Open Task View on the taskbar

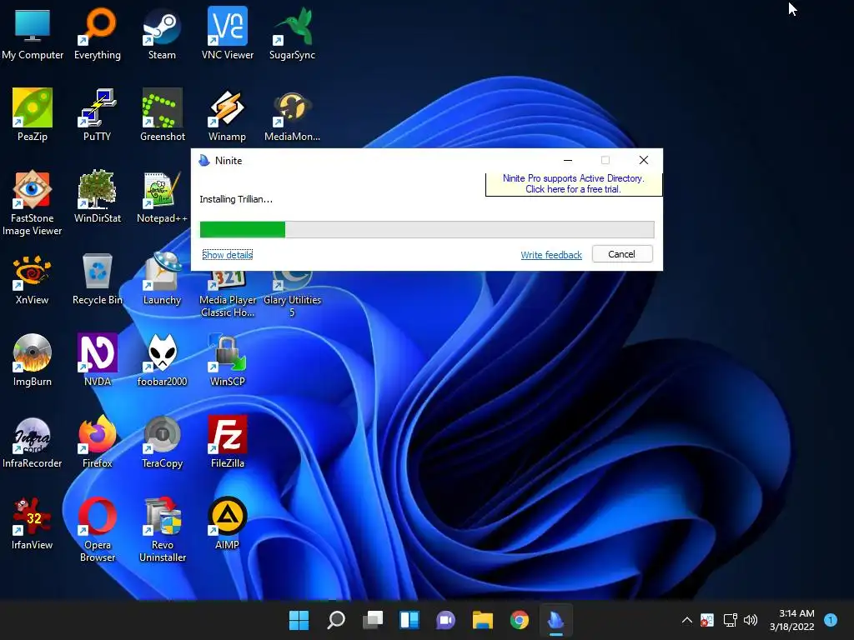point(373,620)
